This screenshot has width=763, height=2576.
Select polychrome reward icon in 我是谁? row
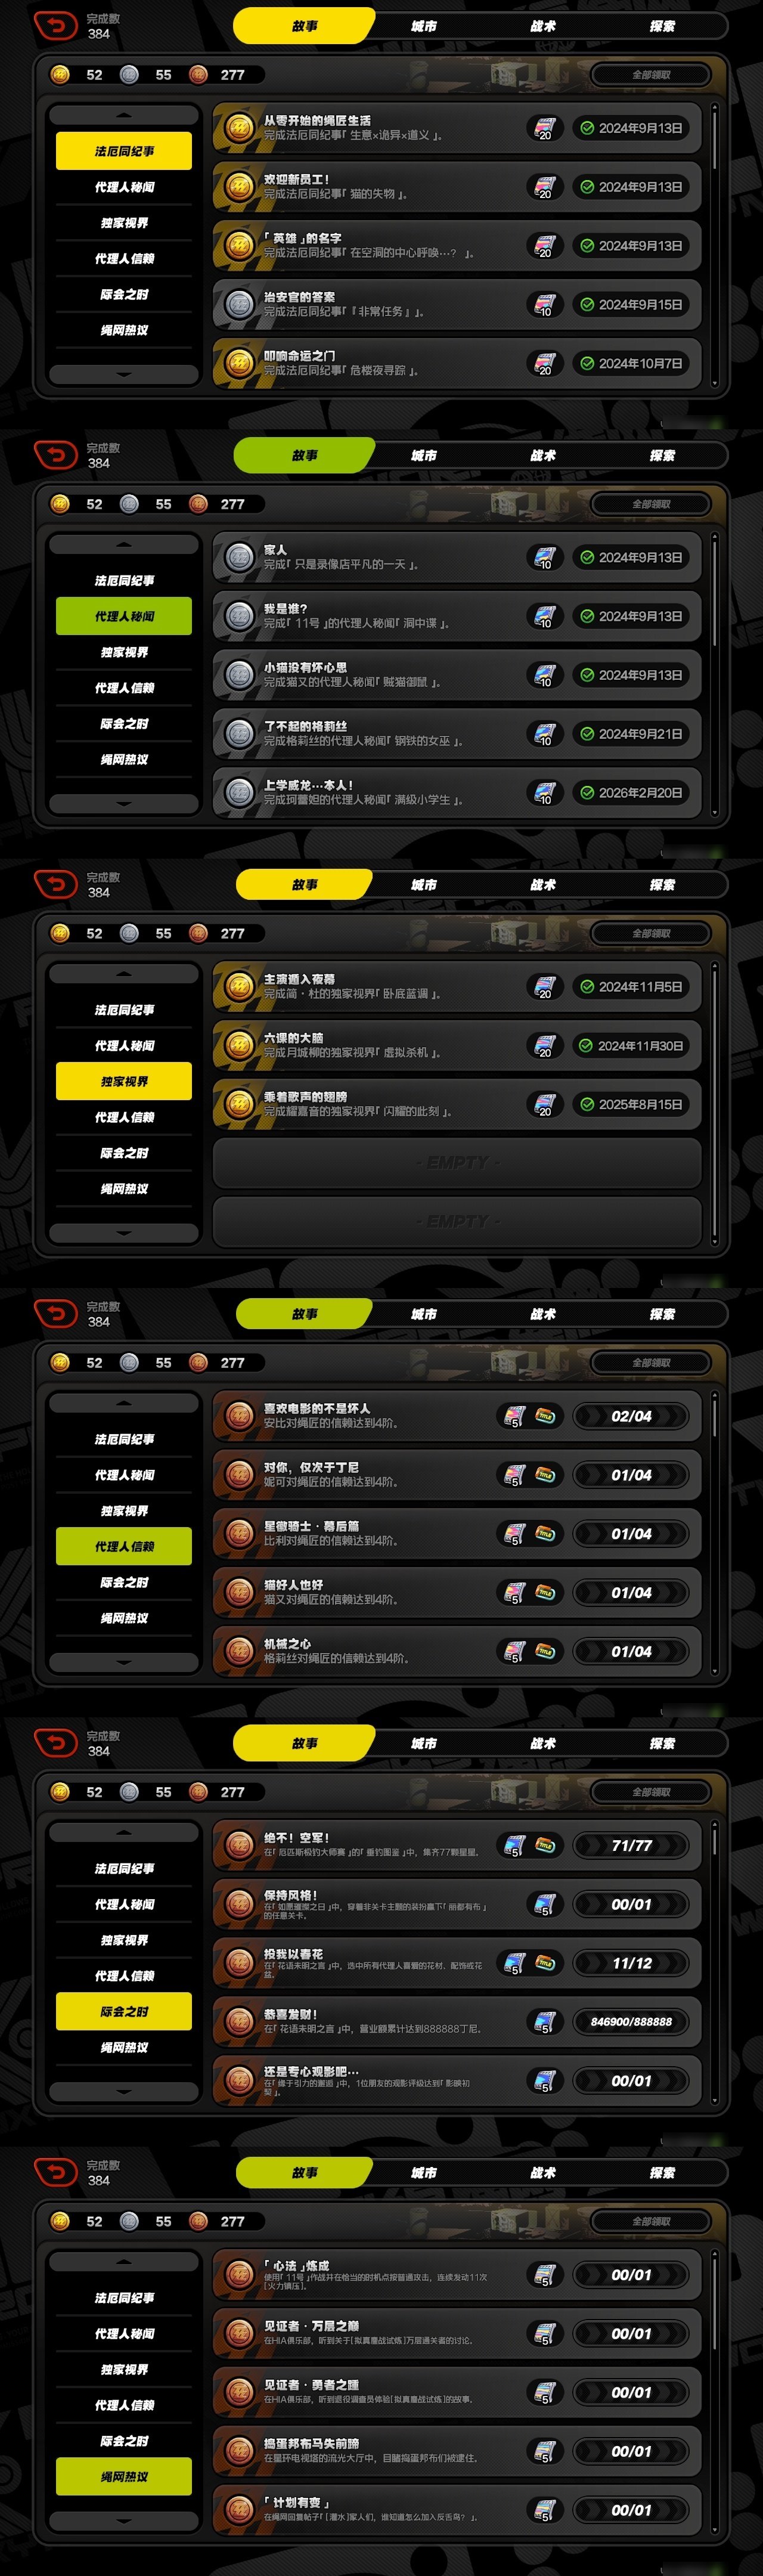point(544,616)
